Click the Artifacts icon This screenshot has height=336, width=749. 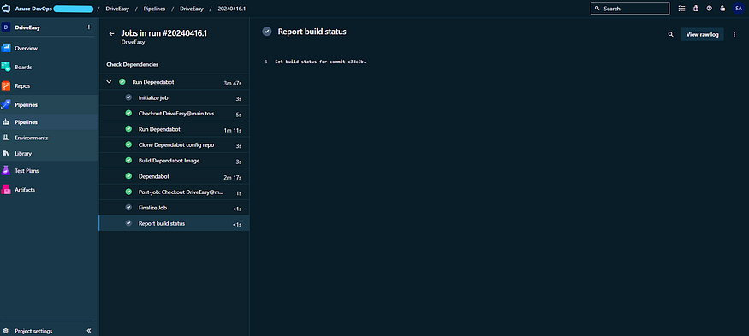pyautogui.click(x=6, y=190)
